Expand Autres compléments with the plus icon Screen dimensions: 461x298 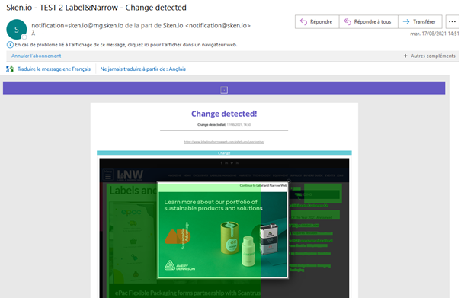click(x=405, y=56)
